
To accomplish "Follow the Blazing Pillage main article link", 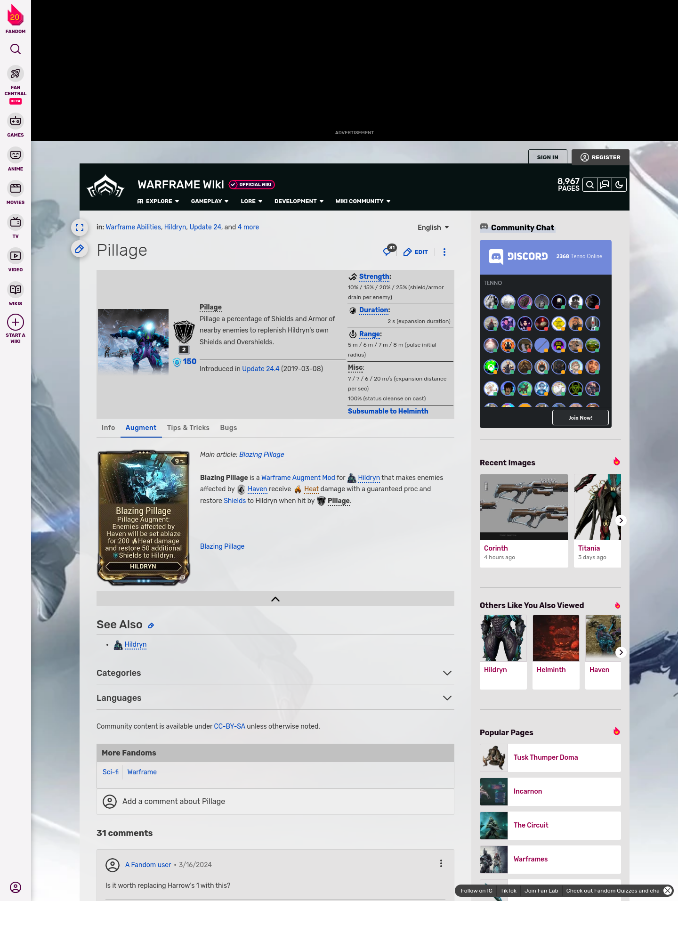I will tap(262, 455).
